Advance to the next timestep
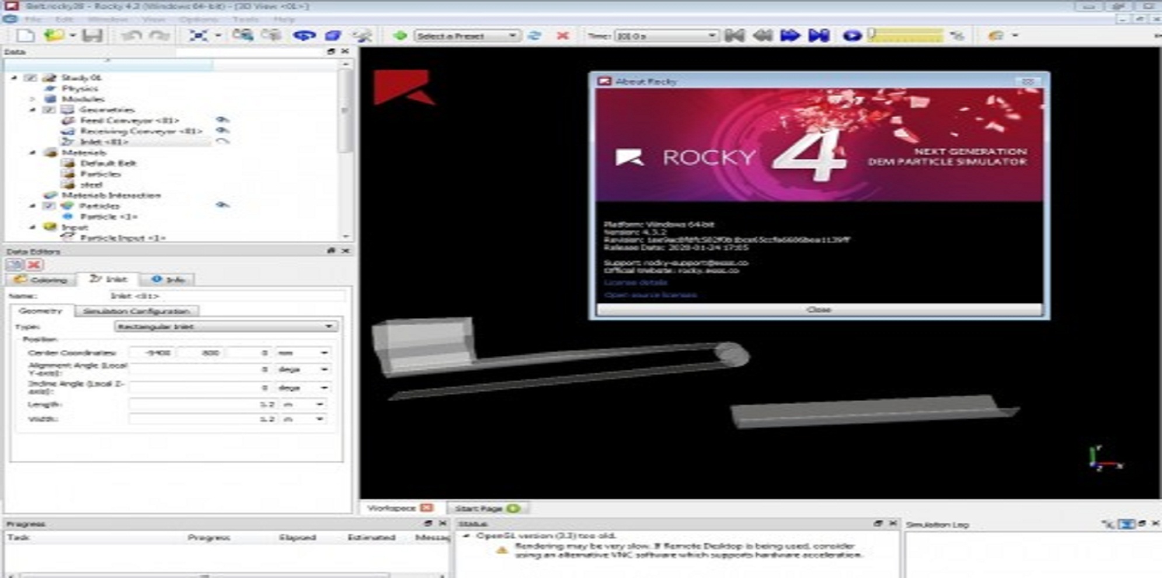 pyautogui.click(x=790, y=36)
